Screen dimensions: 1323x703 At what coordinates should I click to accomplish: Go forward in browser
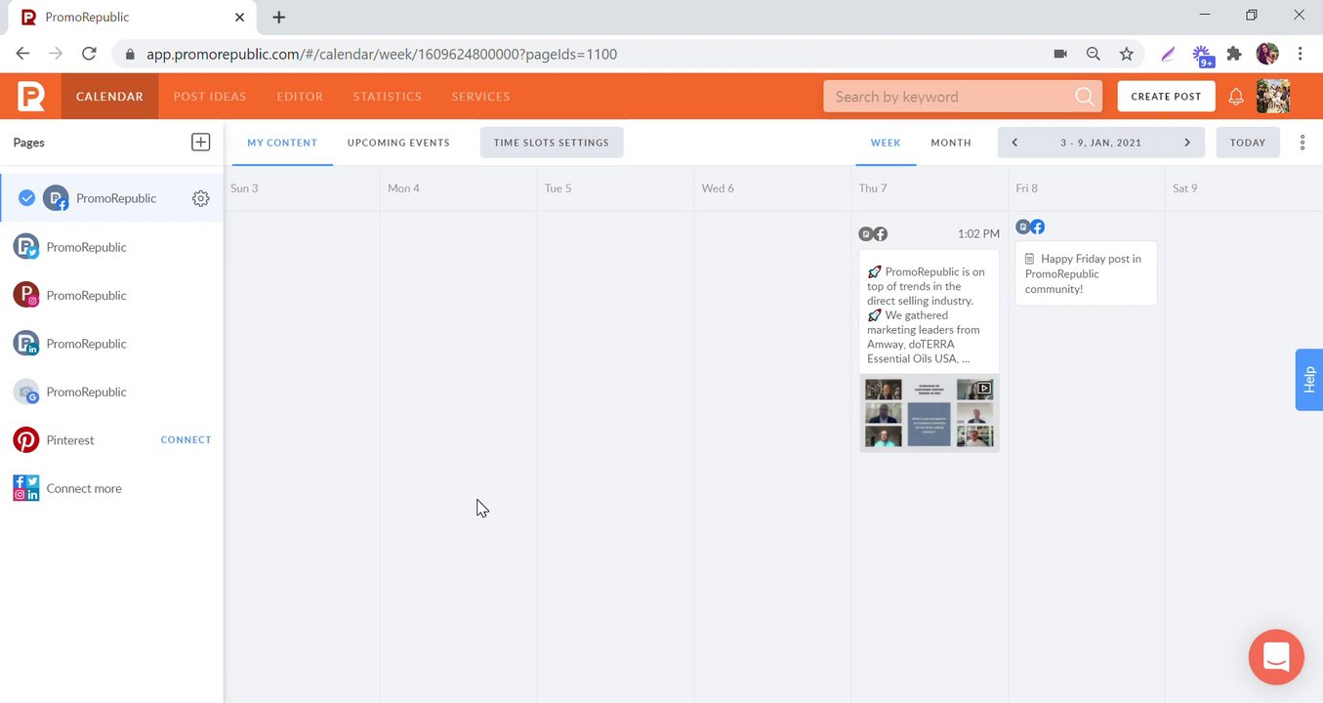click(56, 54)
